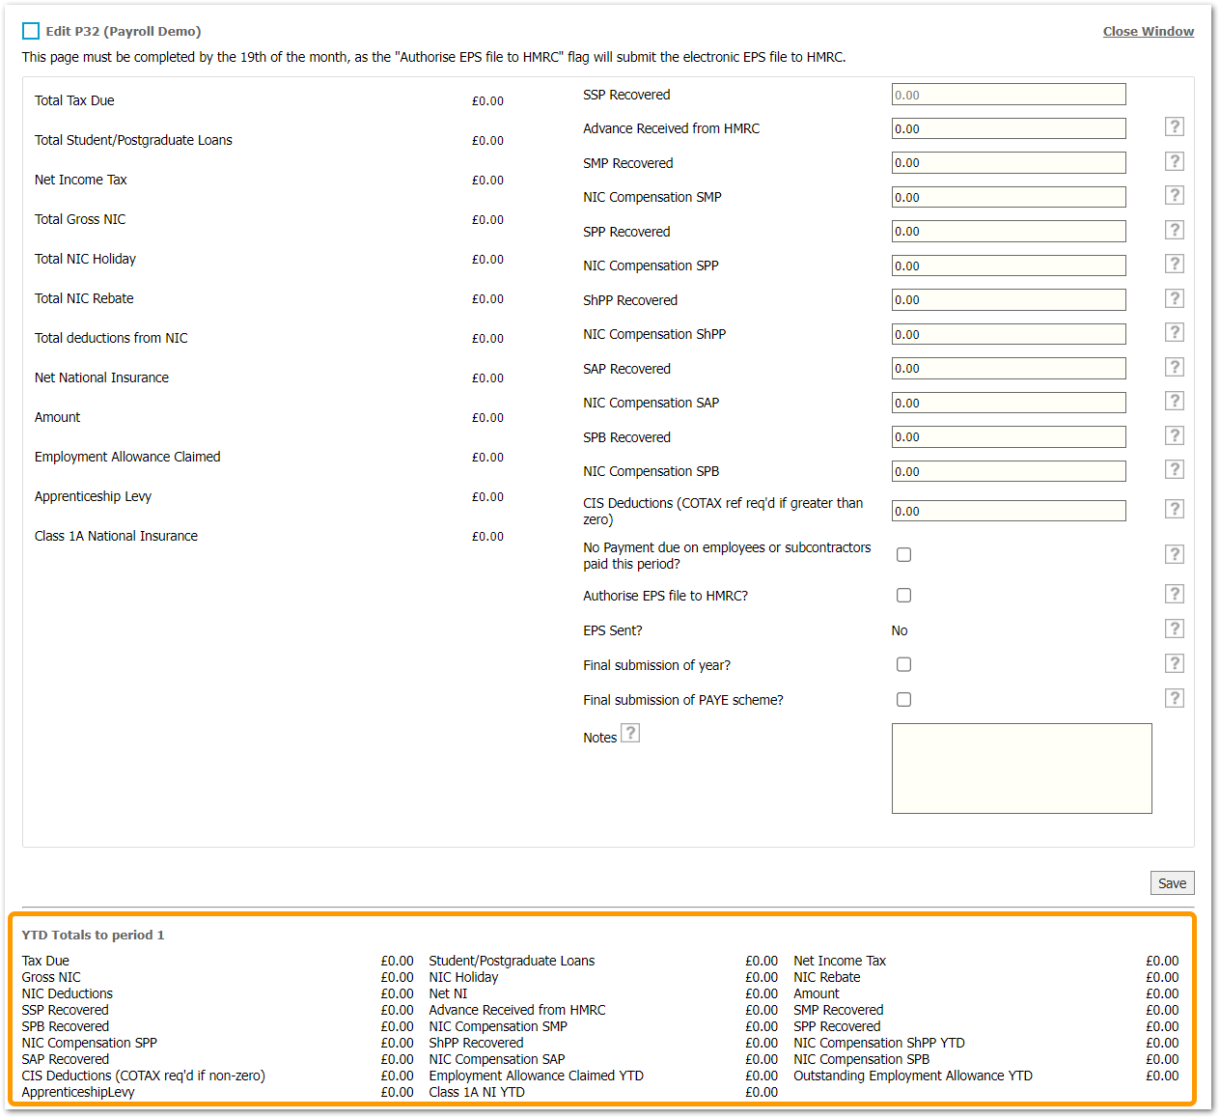The height and width of the screenshot is (1118, 1220).
Task: Enable Authorise EPS file to HMRC checkbox
Action: (x=903, y=596)
